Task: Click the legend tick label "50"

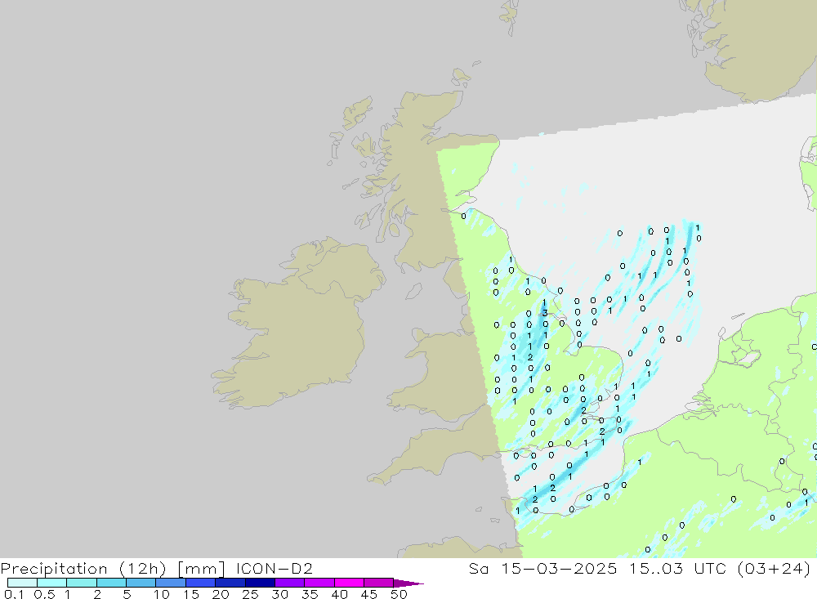Action: click(399, 594)
